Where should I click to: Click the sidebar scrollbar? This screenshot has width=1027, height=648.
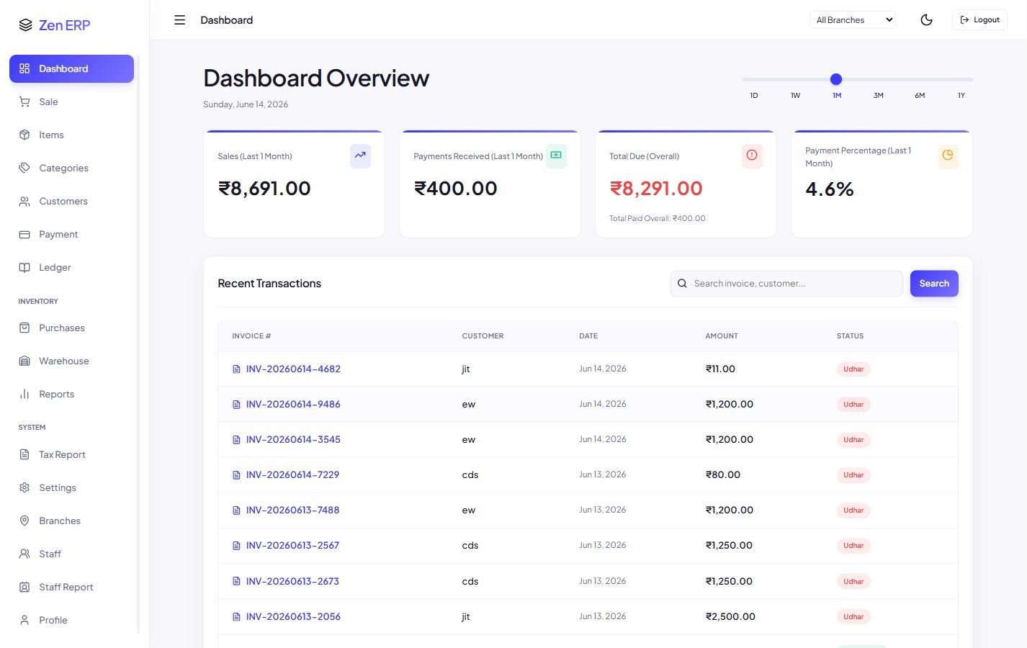[138, 344]
